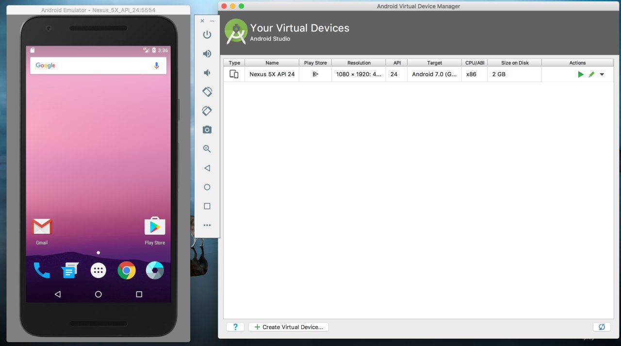Image resolution: width=621 pixels, height=346 pixels.
Task: Open emulator extended controls (three dots)
Action: (x=207, y=225)
